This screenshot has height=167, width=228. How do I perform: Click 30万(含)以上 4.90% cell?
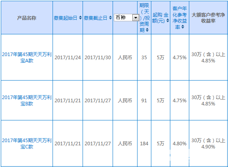[208, 144]
